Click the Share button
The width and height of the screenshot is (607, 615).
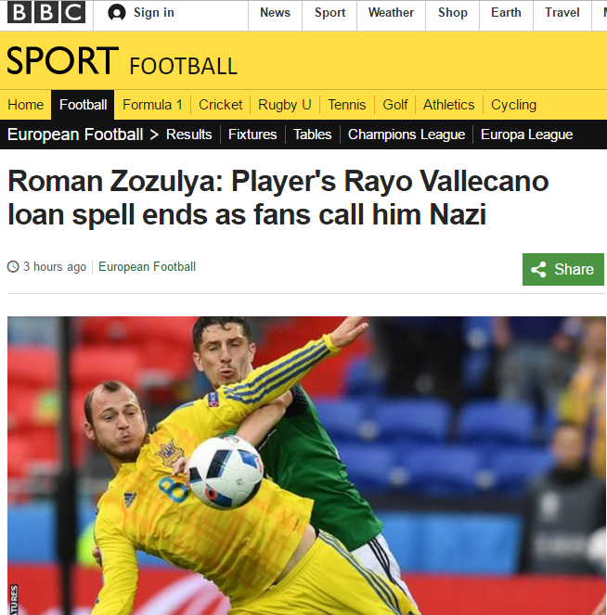point(563,269)
